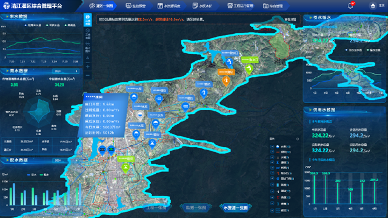Screen dimensions: 388x218
Task: Click the view-details link in alert banner
Action: click(290, 19)
